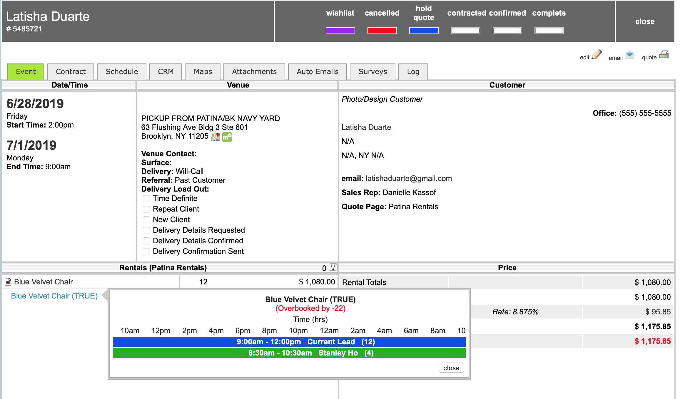The image size is (685, 399).
Task: Click the blue Current Lead booking bar
Action: (289, 342)
